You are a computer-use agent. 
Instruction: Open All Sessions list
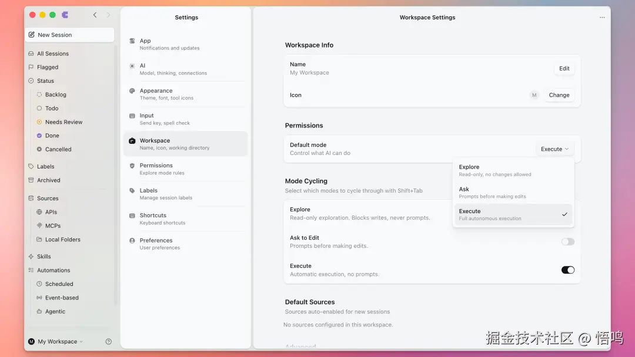[x=71, y=53]
